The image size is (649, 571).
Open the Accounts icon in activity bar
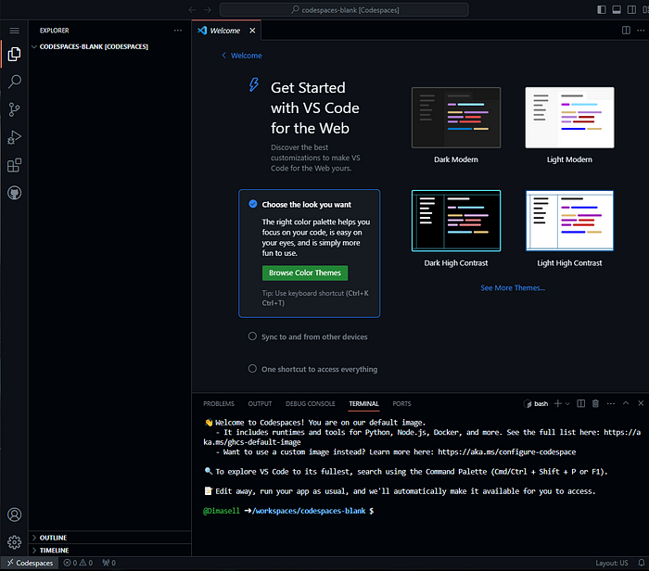click(15, 514)
